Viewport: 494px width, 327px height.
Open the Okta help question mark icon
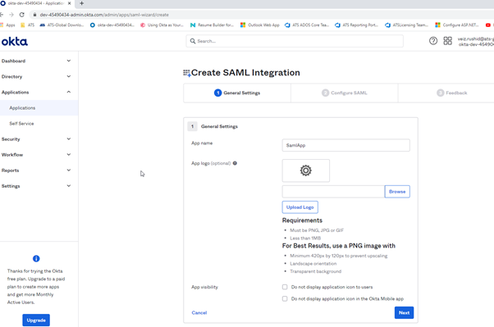(433, 41)
